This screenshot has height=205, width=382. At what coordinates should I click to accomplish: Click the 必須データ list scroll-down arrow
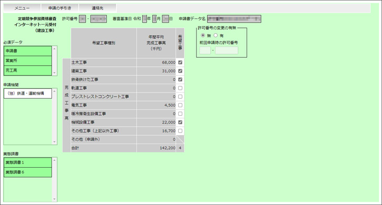pos(54,73)
